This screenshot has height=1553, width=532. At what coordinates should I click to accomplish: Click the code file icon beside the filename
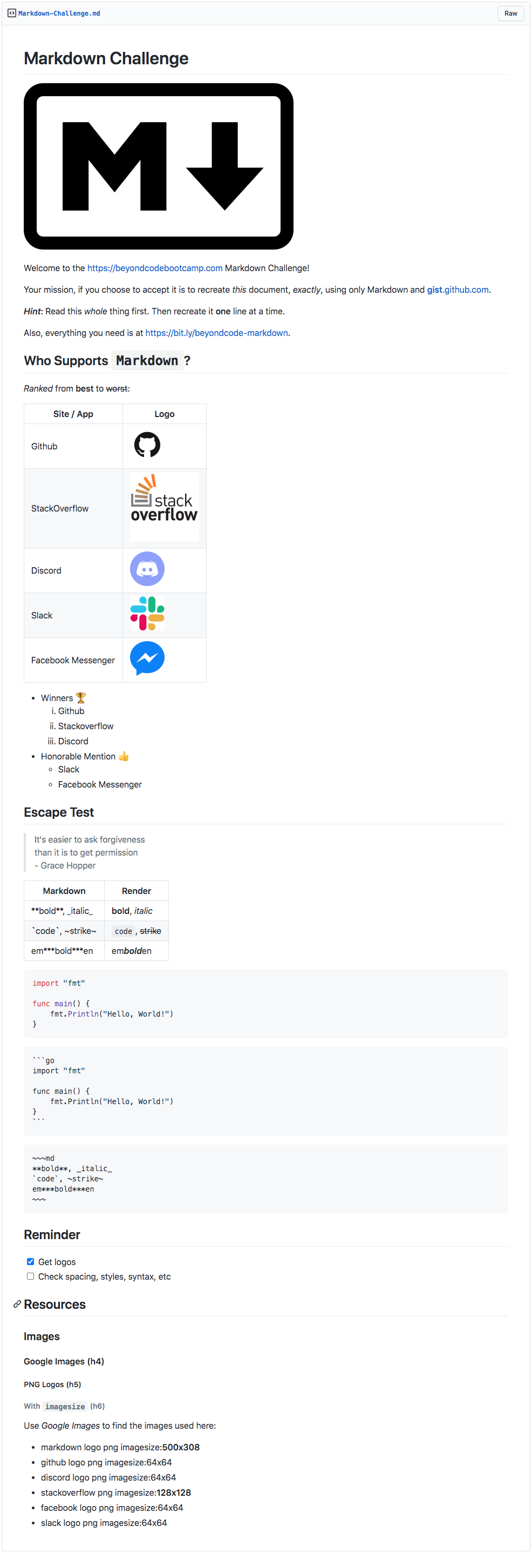(11, 12)
